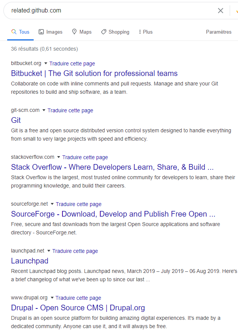Open the Bitbucket Git solution result title
The image size is (238, 330).
pos(94,73)
